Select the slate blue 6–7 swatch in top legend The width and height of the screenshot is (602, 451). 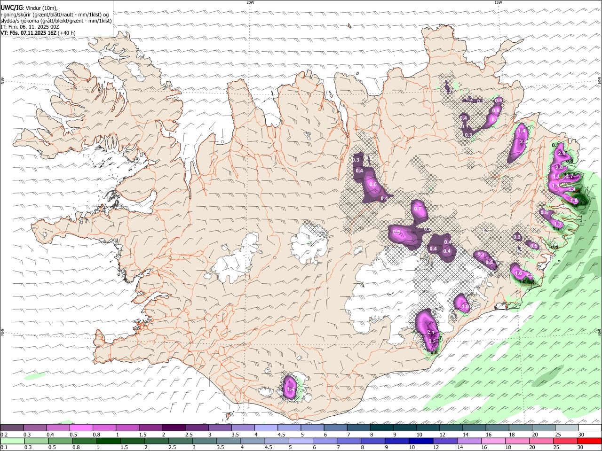(x=335, y=428)
